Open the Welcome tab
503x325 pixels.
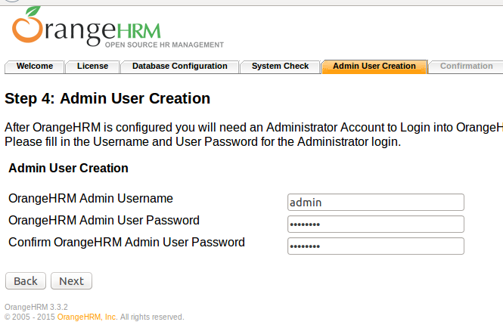point(35,67)
